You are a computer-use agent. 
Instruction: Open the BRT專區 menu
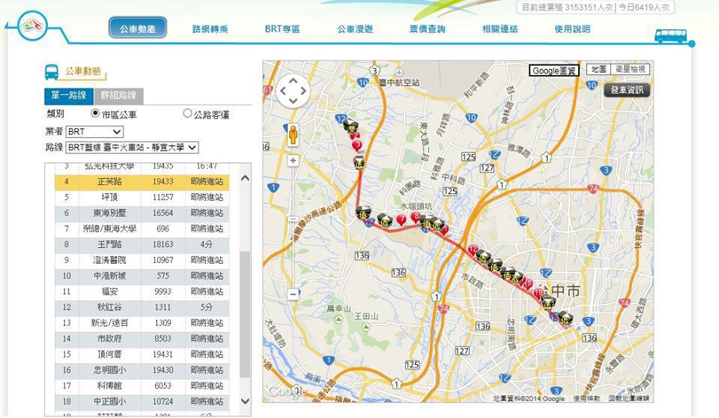click(282, 29)
